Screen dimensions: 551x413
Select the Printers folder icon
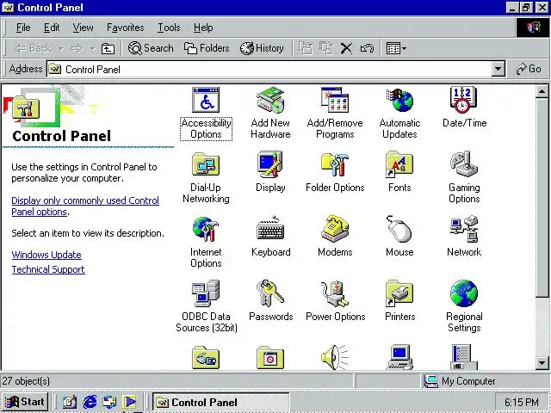click(x=399, y=293)
